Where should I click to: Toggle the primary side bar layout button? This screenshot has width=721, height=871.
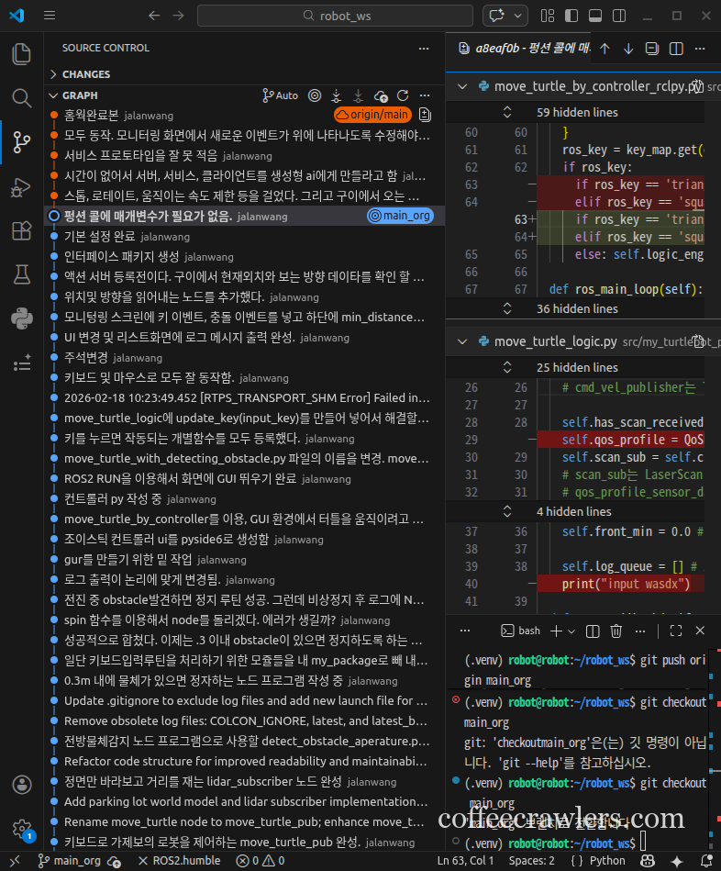(x=571, y=16)
